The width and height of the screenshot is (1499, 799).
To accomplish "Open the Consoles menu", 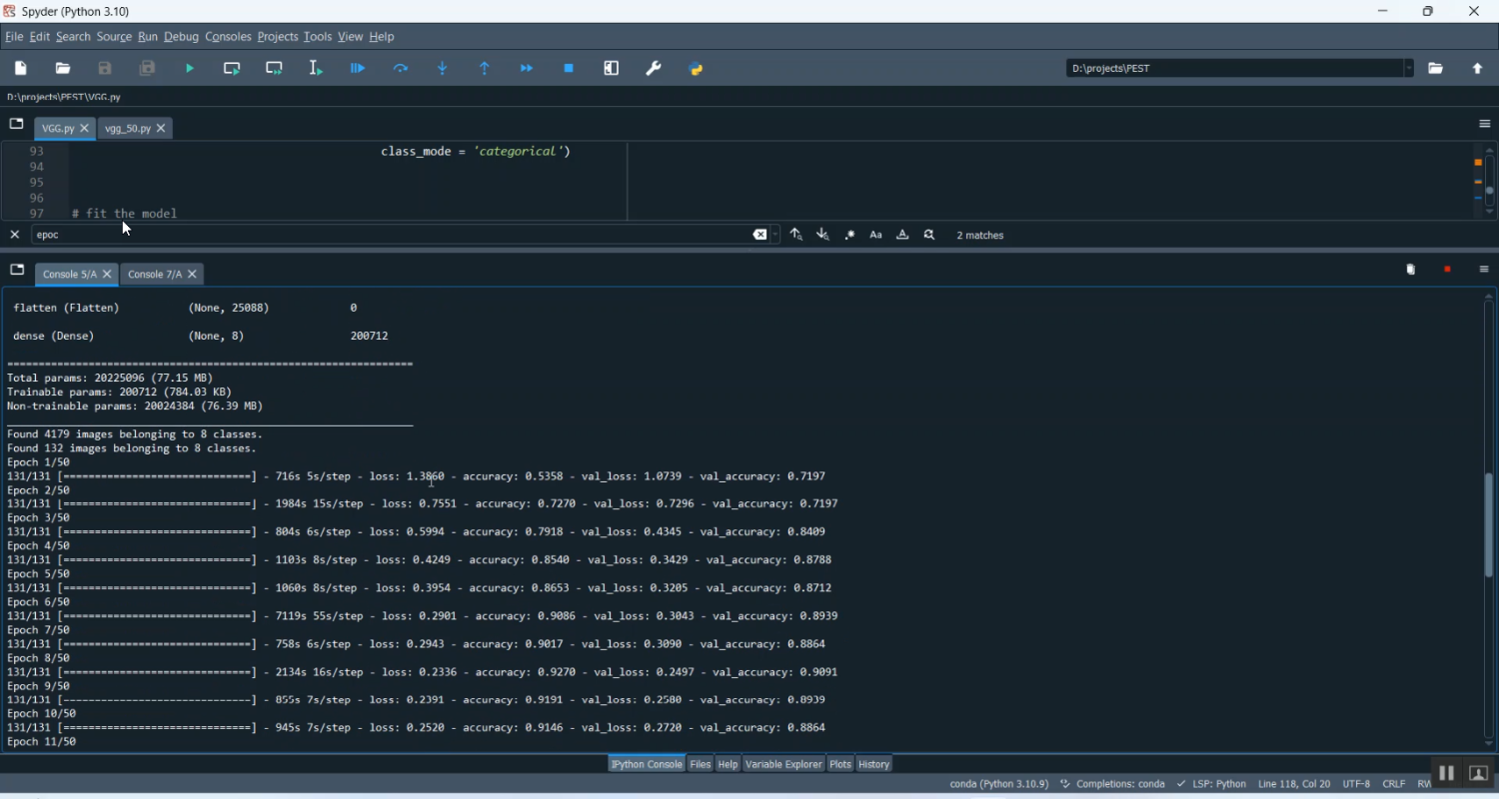I will point(228,38).
